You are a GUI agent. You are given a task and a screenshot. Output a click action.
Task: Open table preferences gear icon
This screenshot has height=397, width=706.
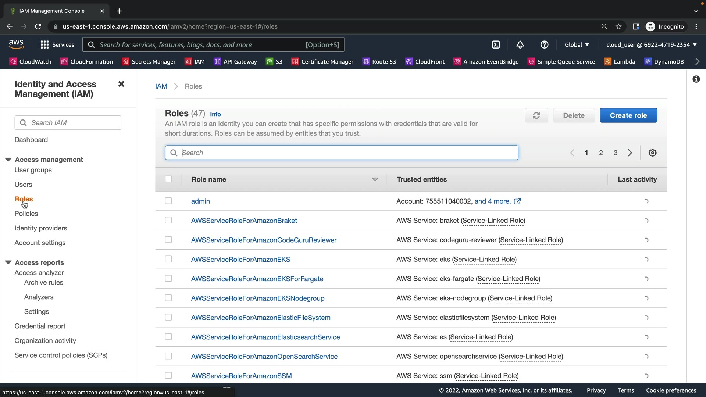652,153
